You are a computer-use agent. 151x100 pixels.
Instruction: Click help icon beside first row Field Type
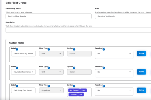49,49
